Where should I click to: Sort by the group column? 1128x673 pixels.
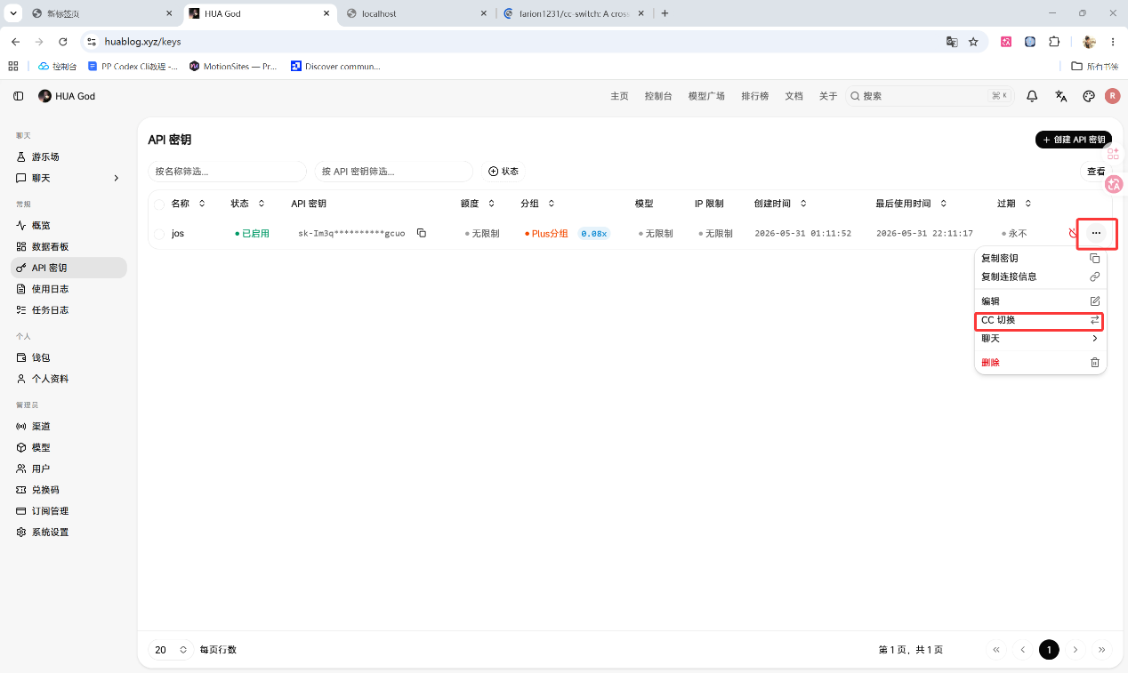pyautogui.click(x=538, y=204)
